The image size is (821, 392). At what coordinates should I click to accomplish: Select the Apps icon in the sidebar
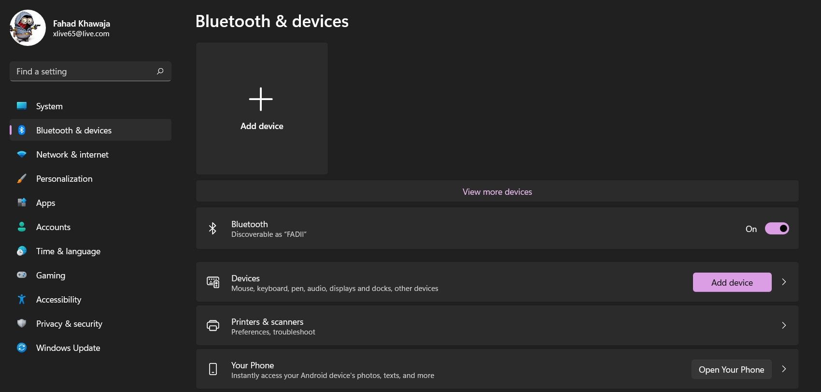[22, 203]
